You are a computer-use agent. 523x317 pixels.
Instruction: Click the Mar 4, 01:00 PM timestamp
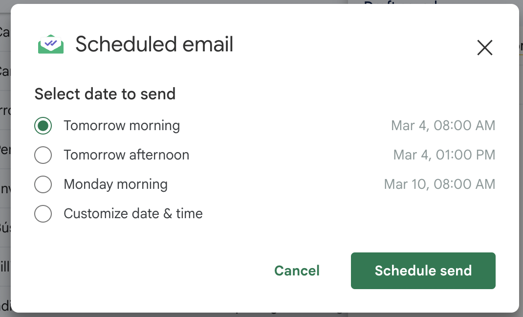(x=444, y=155)
